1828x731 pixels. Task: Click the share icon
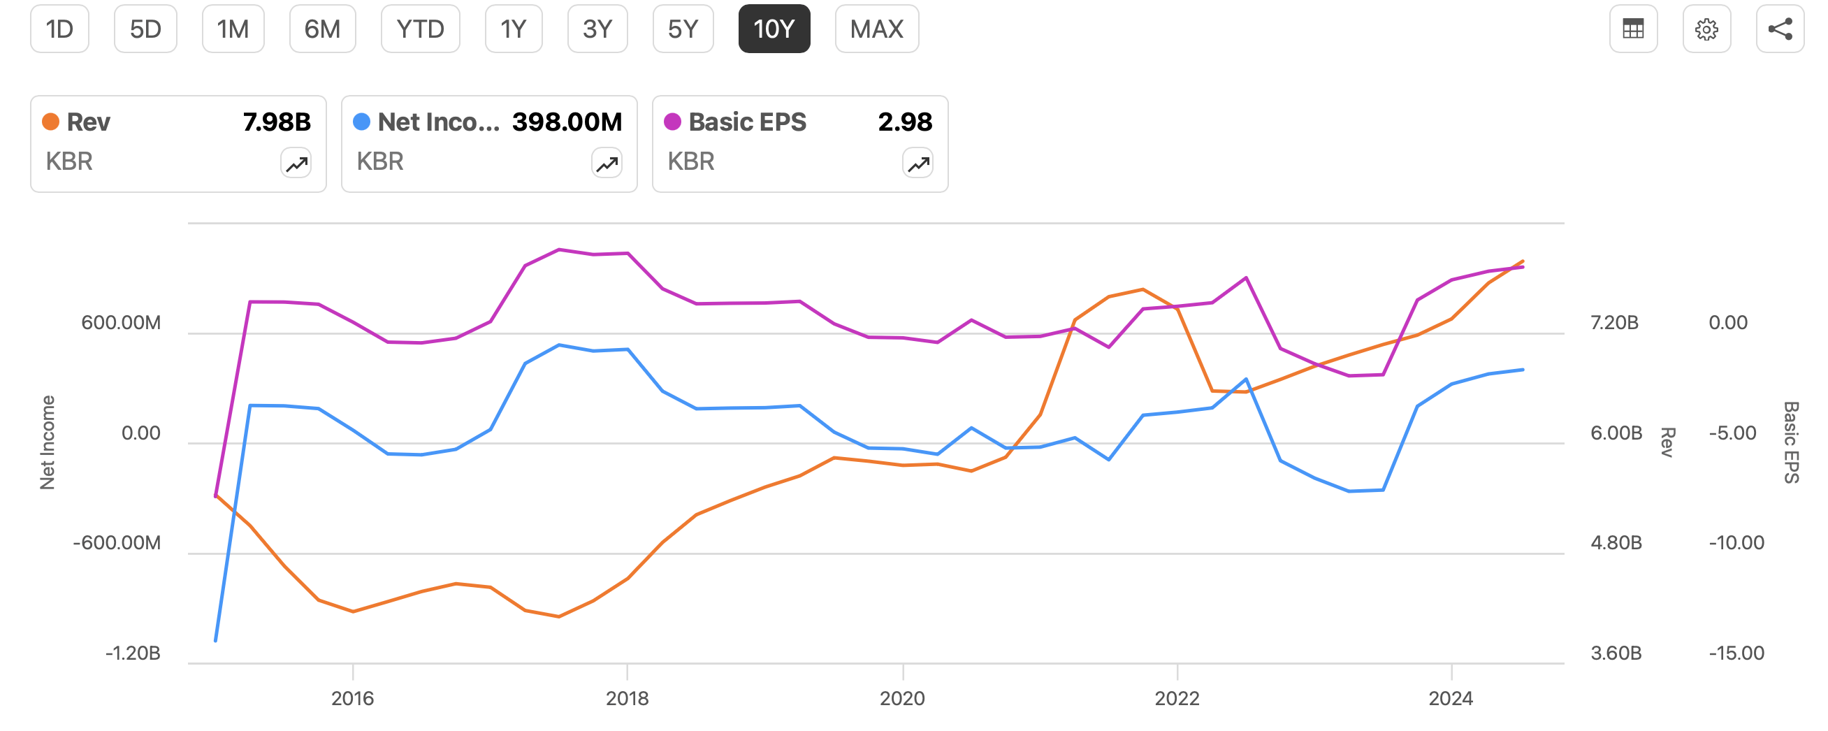[x=1780, y=29]
